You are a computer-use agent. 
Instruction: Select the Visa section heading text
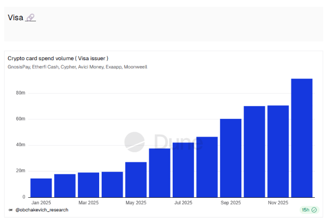click(x=16, y=18)
